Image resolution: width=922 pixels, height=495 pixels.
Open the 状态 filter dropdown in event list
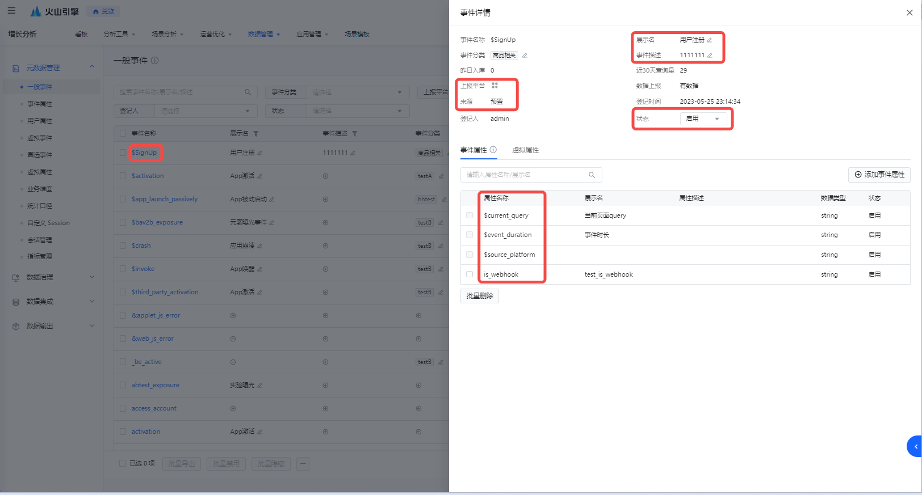pyautogui.click(x=358, y=111)
